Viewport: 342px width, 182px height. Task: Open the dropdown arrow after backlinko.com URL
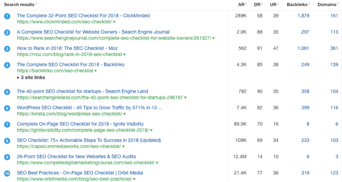tap(95, 71)
